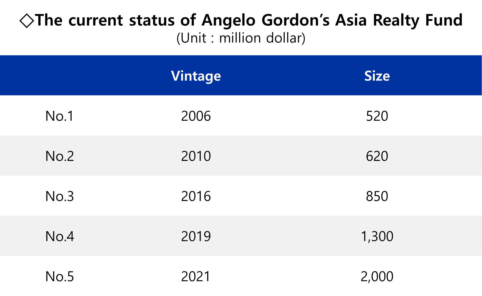Select the Vintage column header
482x296 pixels.
196,76
